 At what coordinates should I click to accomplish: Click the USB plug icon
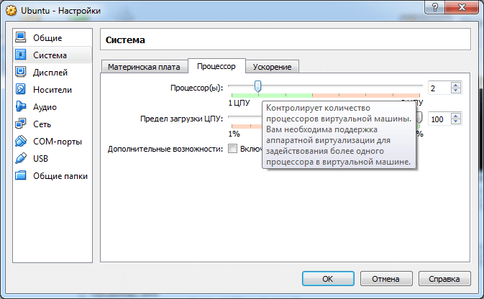pyautogui.click(x=21, y=158)
